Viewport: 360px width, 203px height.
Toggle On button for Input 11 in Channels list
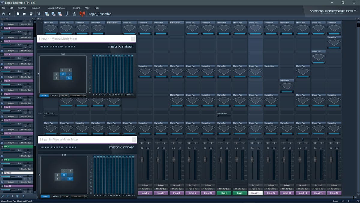pos(2,182)
